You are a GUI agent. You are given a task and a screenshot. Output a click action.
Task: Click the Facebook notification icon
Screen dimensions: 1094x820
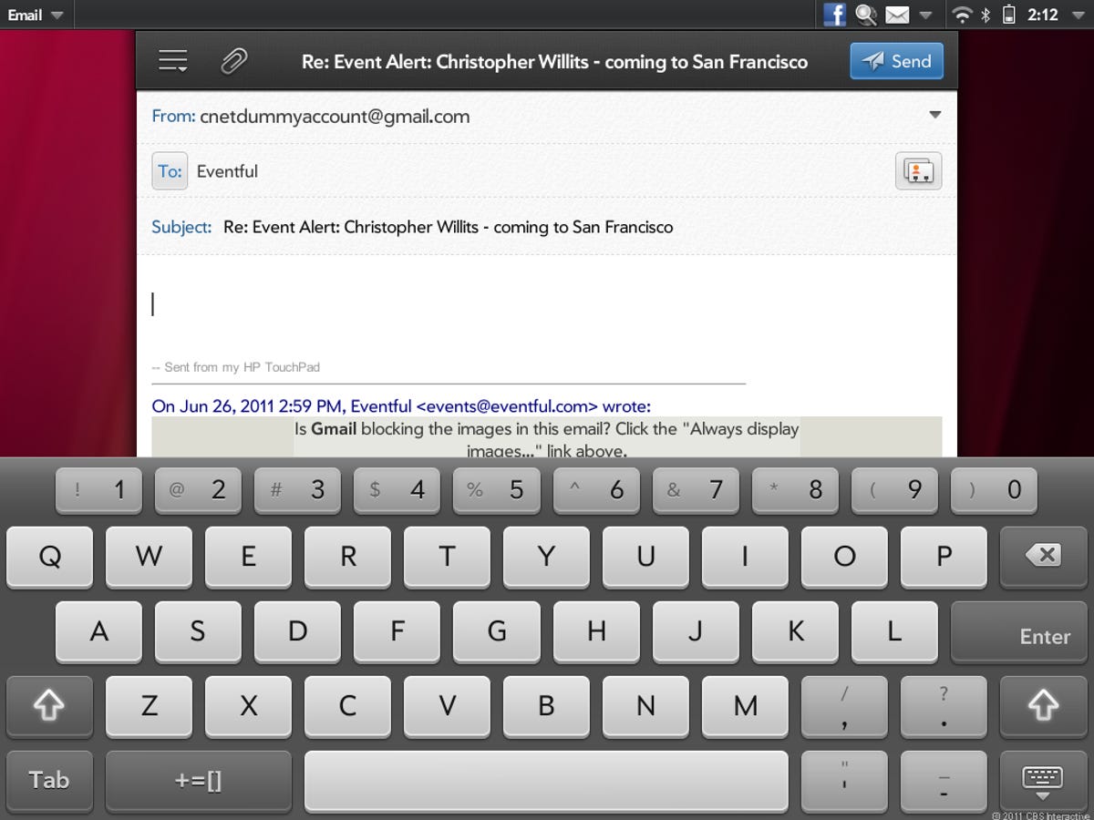[834, 15]
